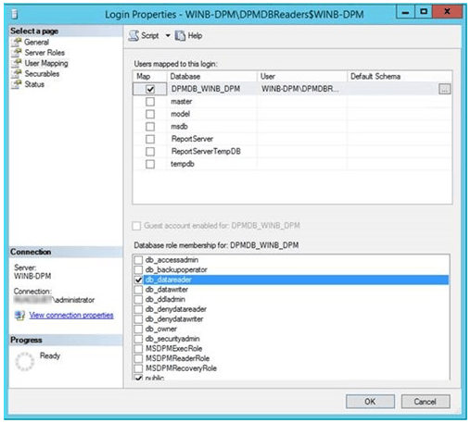Open the General page
Viewport: 471px width, 423px height.
pos(36,42)
